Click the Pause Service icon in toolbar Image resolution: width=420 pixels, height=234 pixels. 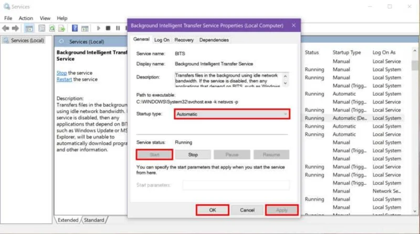pyautogui.click(x=118, y=28)
